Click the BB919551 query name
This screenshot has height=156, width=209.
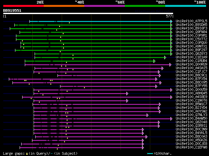tap(12, 10)
